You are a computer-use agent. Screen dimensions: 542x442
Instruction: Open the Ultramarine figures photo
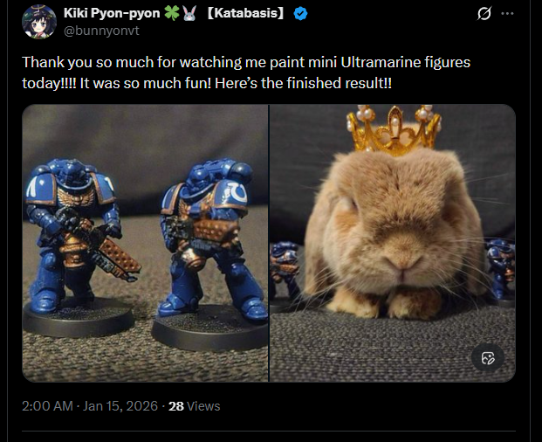click(x=145, y=243)
